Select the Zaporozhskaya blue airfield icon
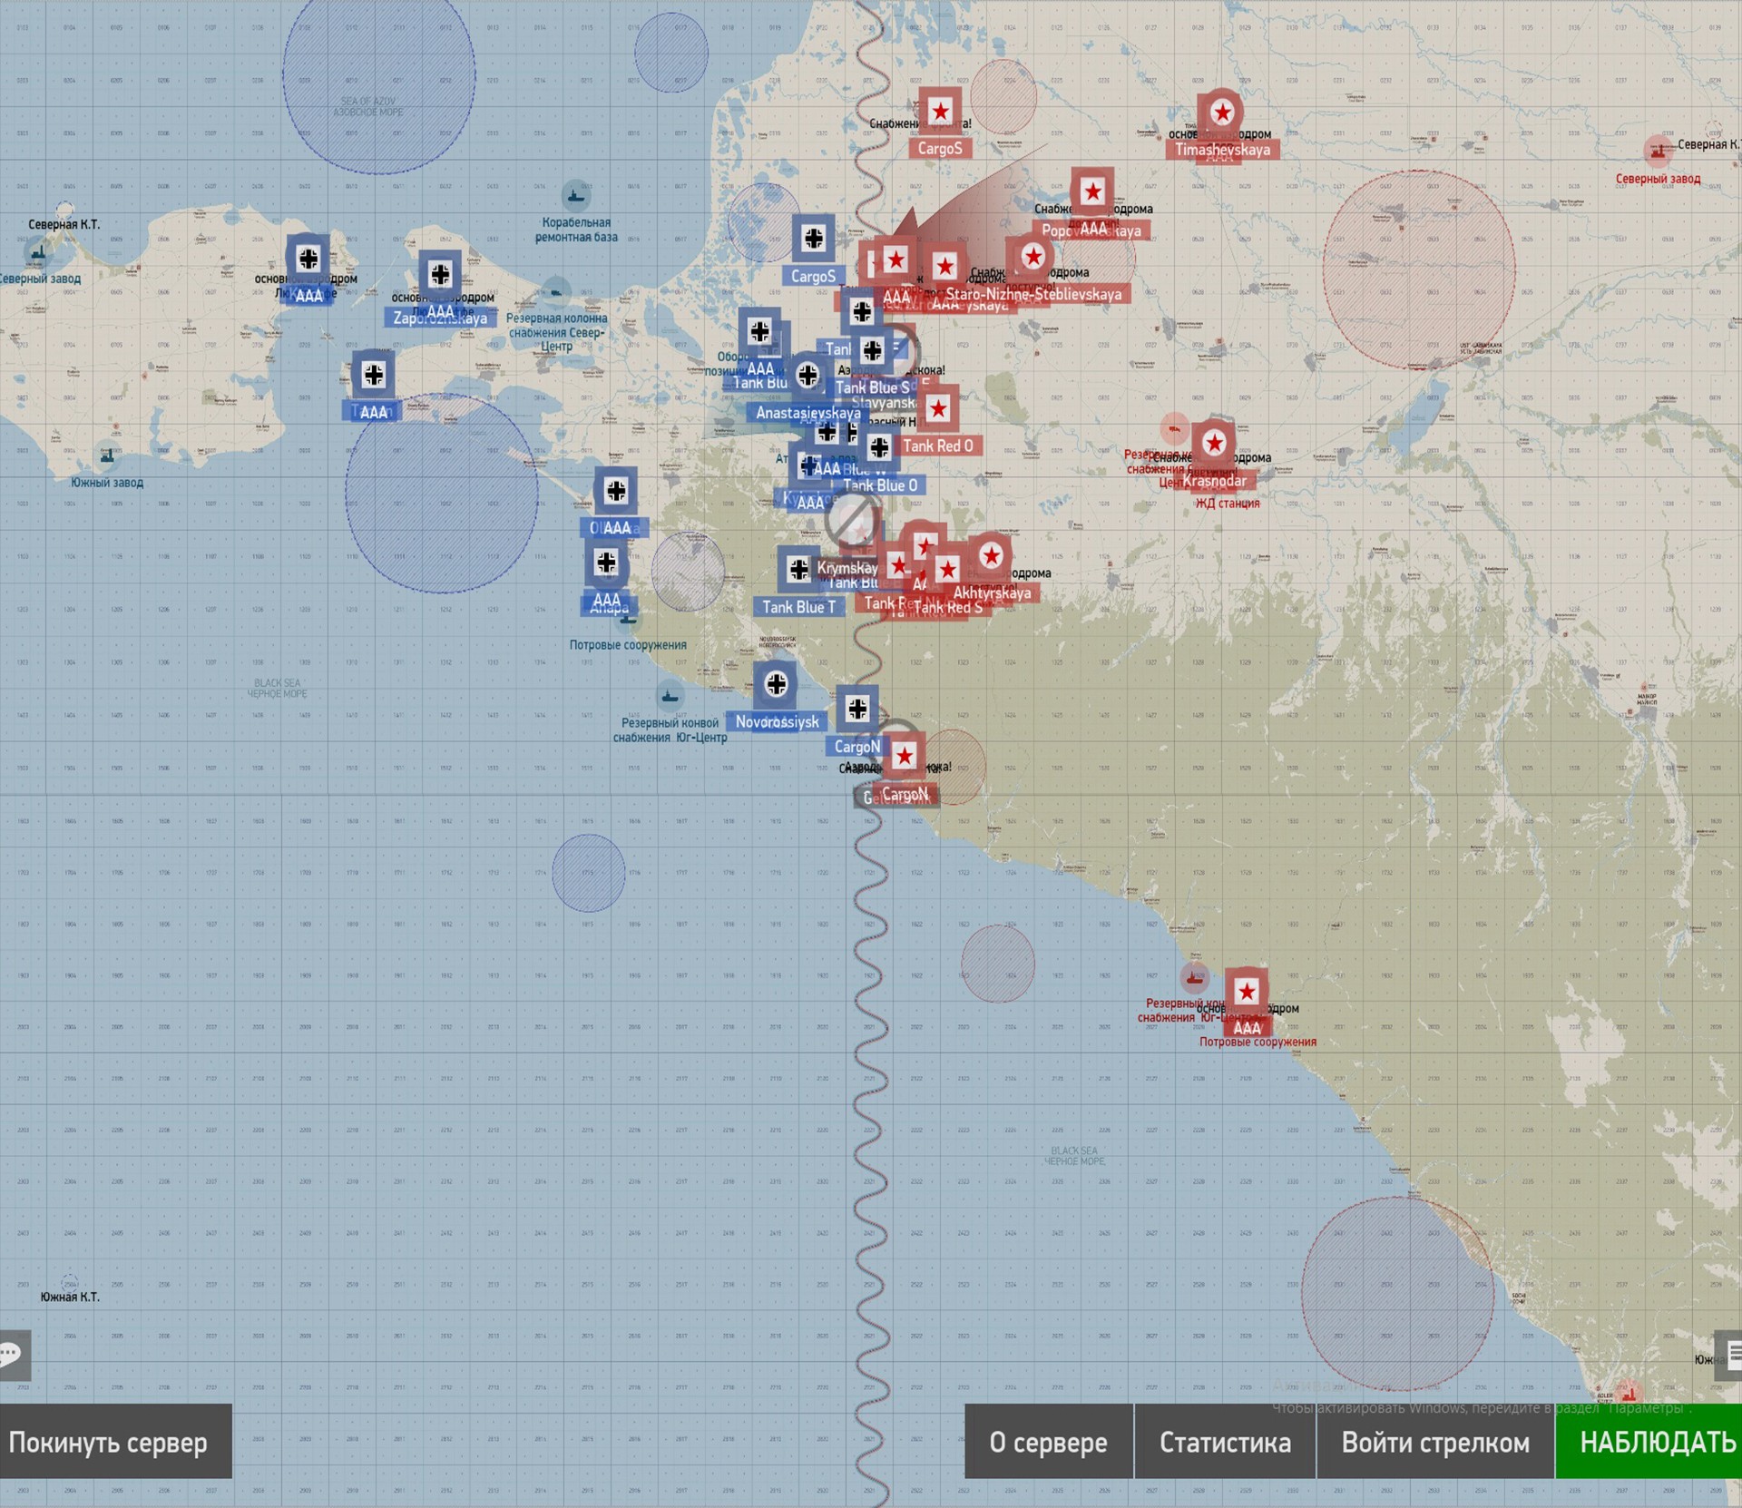The height and width of the screenshot is (1508, 1742). click(x=440, y=274)
